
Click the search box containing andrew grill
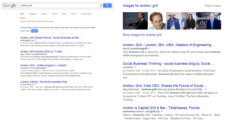tap(59, 5)
